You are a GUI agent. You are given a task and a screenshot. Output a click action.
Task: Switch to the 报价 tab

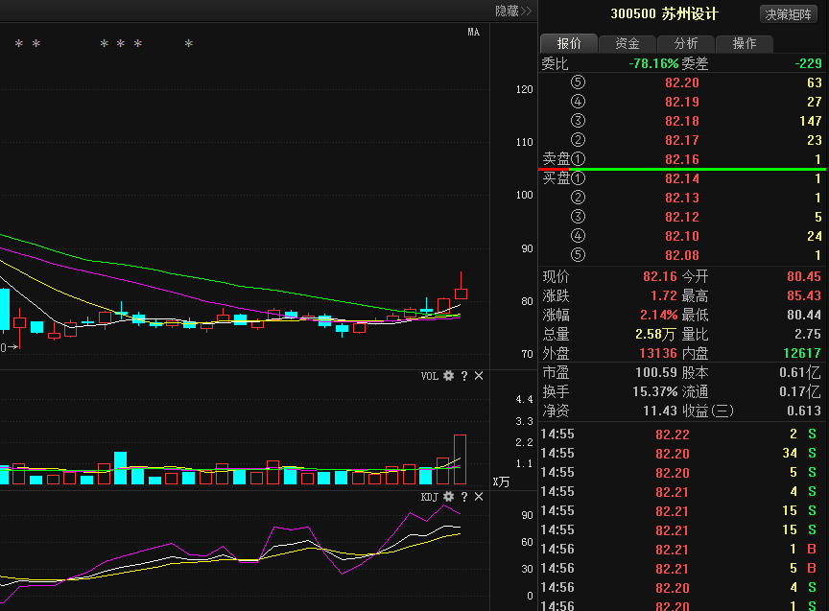[569, 43]
